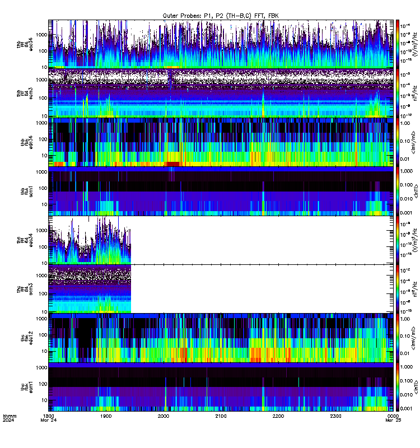Click the 'hhmm 2024' axis caption
The height and width of the screenshot is (448, 420).
(x=10, y=418)
